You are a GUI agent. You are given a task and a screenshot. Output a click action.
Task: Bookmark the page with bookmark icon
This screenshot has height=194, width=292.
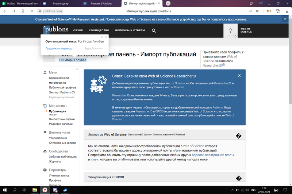tap(257, 11)
